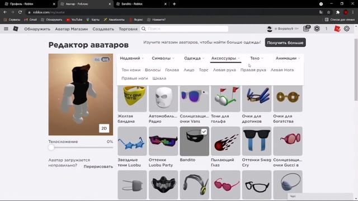The height and width of the screenshot is (201, 358).
Task: Select the white balaclava mask accessory
Action: point(163,99)
